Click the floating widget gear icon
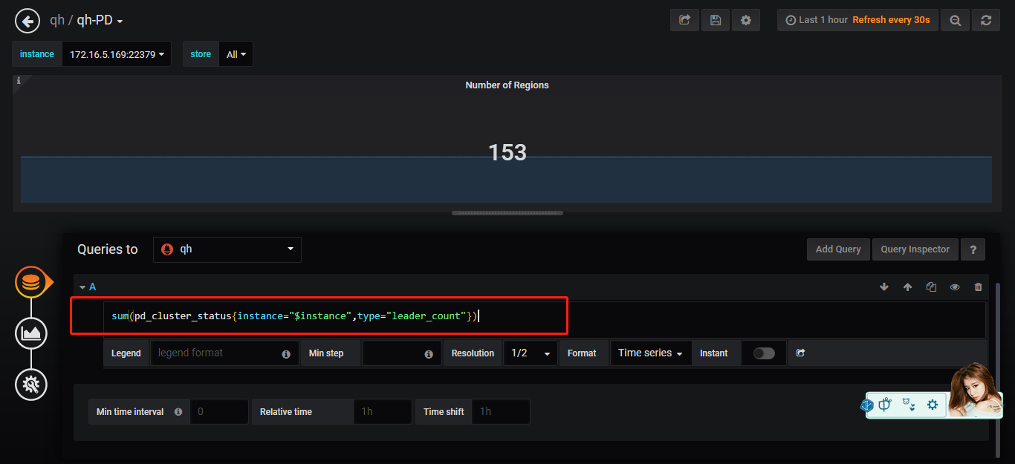Screen dimensions: 1015x464 tap(932, 405)
